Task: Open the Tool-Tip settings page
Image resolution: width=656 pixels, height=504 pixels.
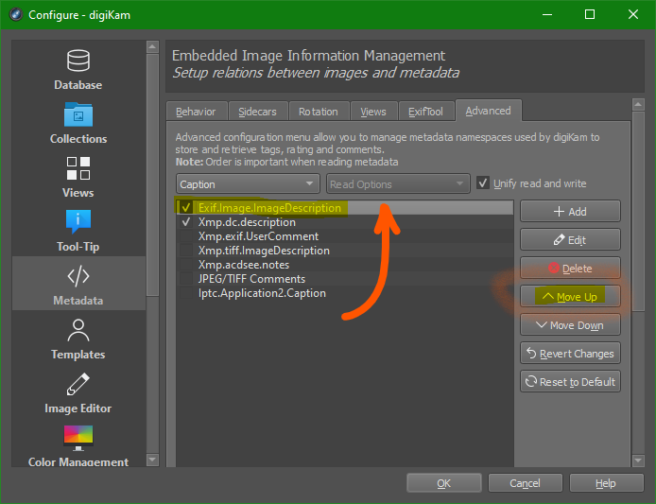Action: pos(78,232)
